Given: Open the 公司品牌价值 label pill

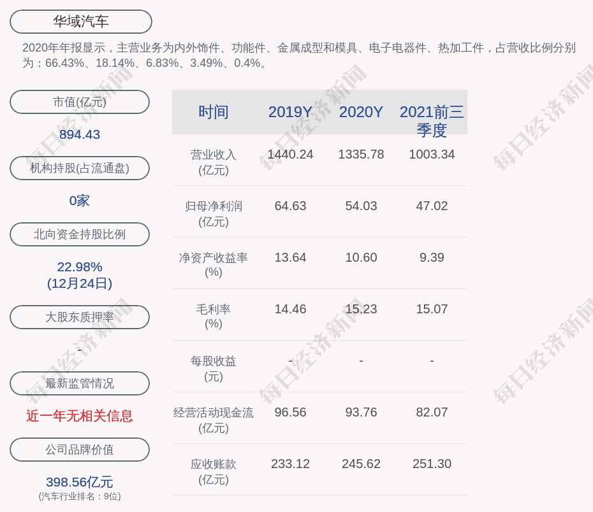Looking at the screenshot, I should pos(80,450).
